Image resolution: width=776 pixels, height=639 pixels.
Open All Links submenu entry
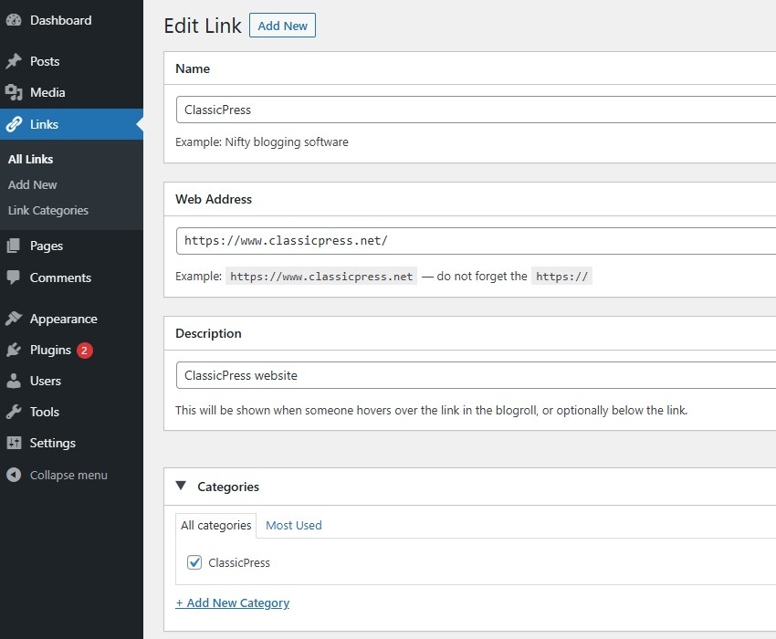[31, 159]
